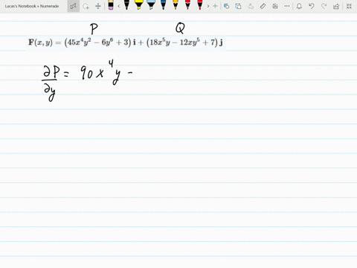Undo the last ink stroke
Viewport: 357px width, 268px height.
tap(312, 6)
